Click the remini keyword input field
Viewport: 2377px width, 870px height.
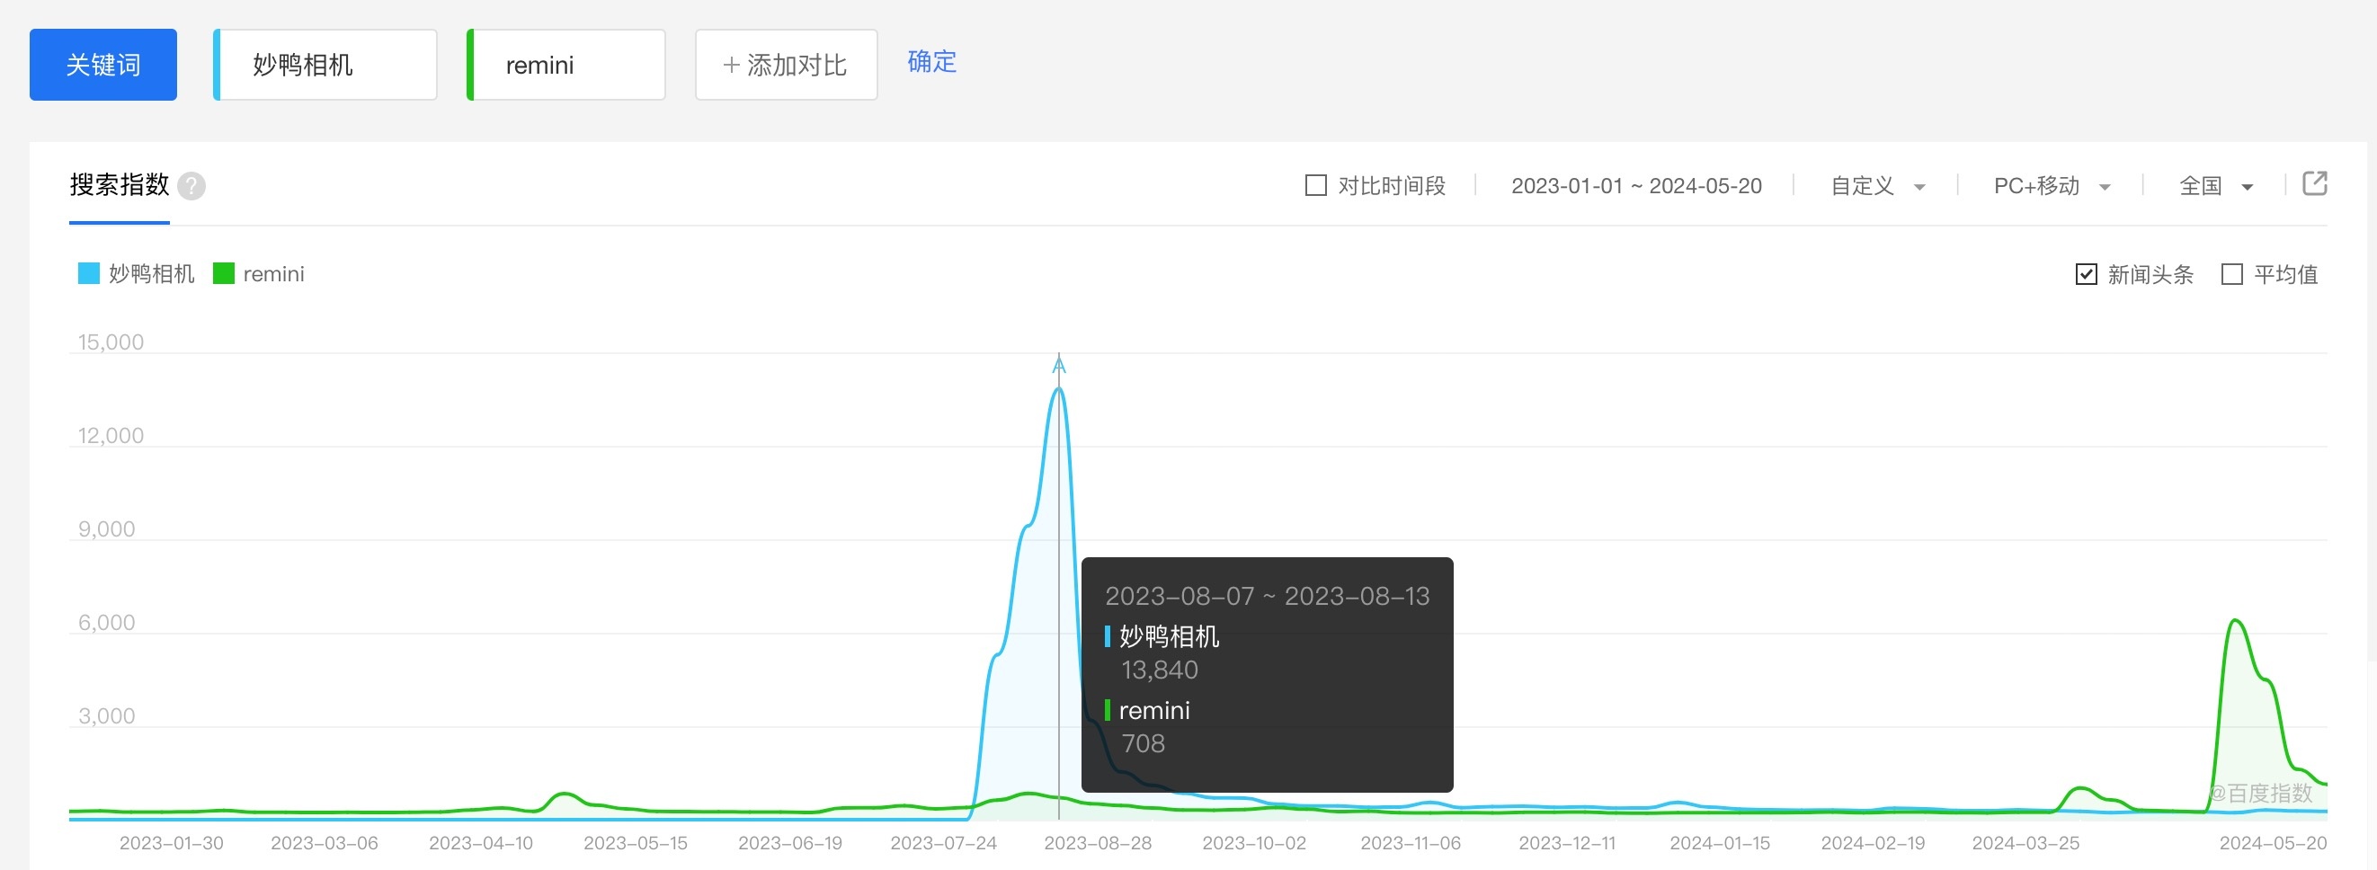click(567, 65)
